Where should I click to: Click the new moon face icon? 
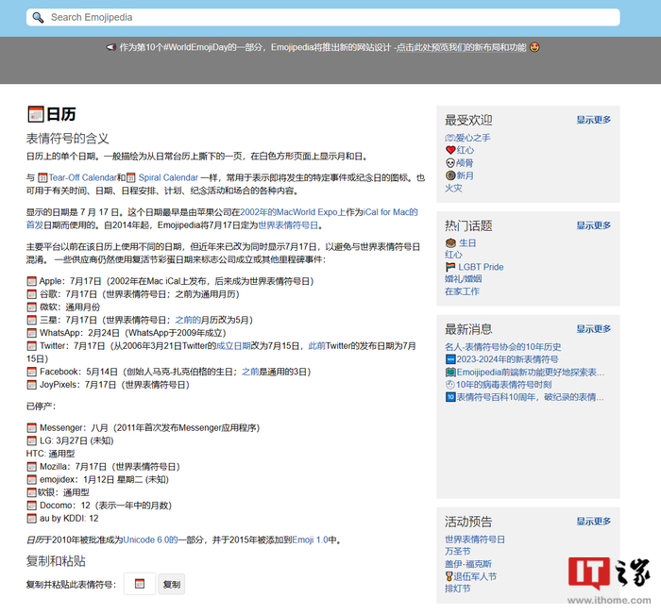point(450,175)
